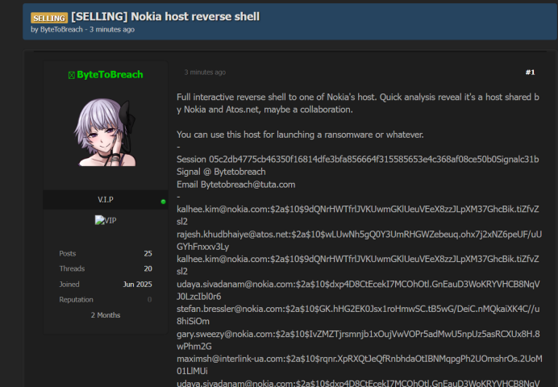Screen dimensions: 558x387
Task: Click the 2 Months label under stats
Action: (106, 314)
